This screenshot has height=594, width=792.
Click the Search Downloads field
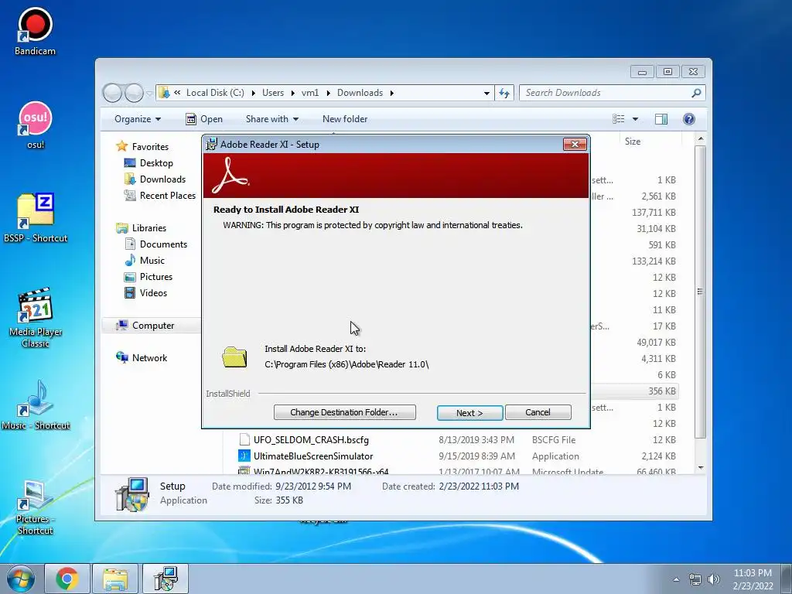[x=605, y=93]
